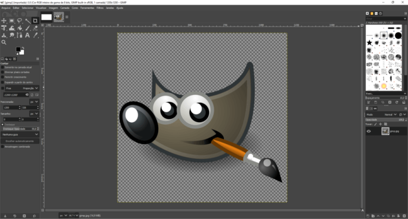Select the Eraser tool
The height and width of the screenshot is (219, 408).
point(35,28)
